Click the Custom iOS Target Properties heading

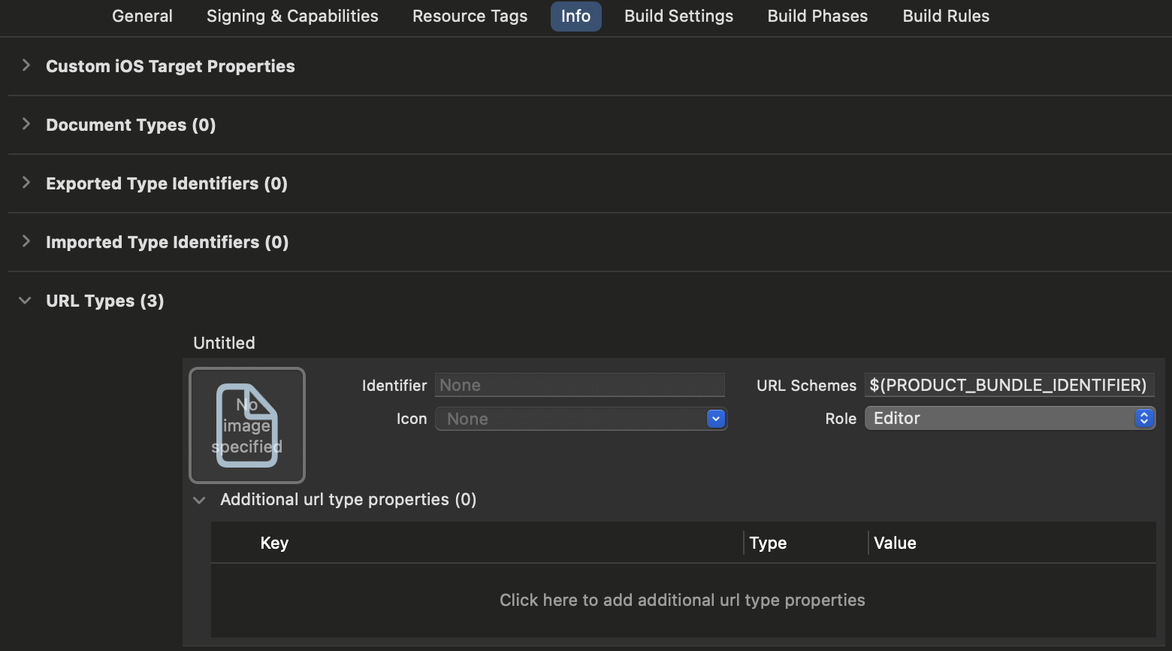click(x=171, y=66)
